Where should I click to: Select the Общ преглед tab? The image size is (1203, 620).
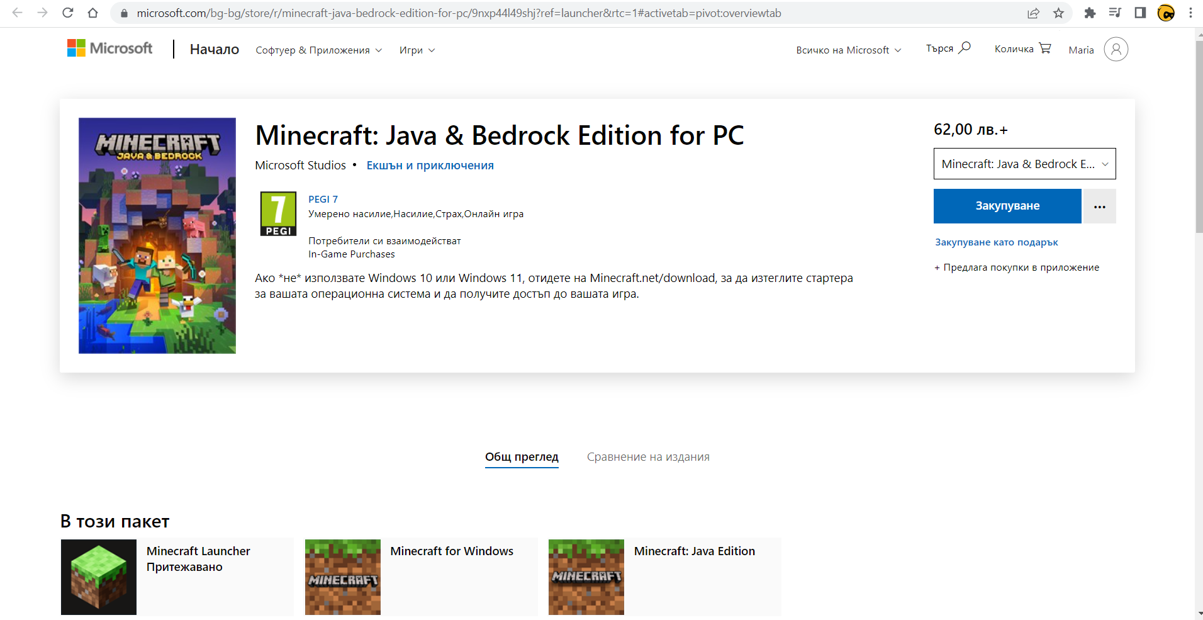(522, 457)
